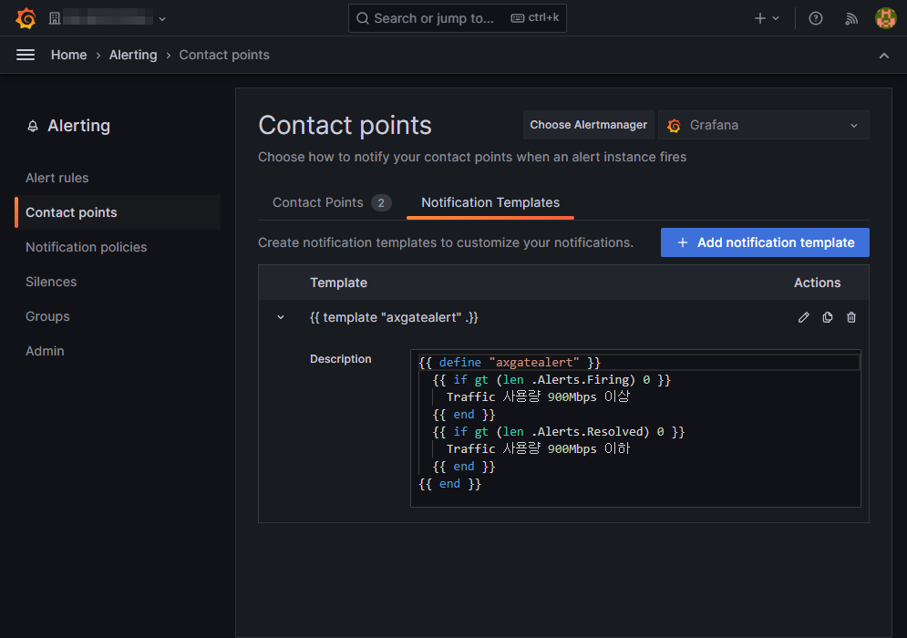Open the help question mark icon
The height and width of the screenshot is (638, 907).
pyautogui.click(x=816, y=18)
